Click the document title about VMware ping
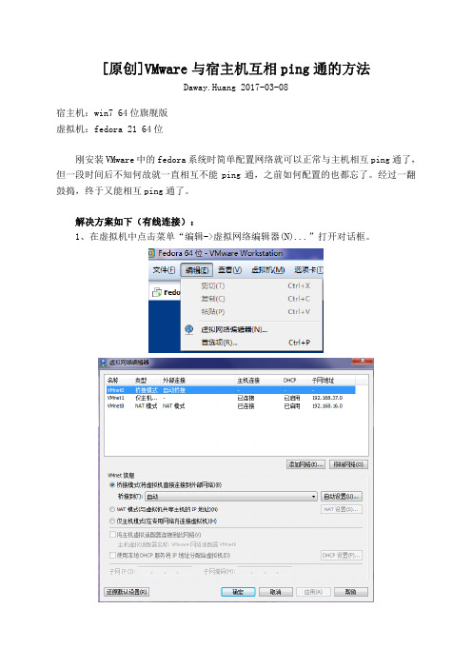Viewport: 472px width, 668px height. 236,69
